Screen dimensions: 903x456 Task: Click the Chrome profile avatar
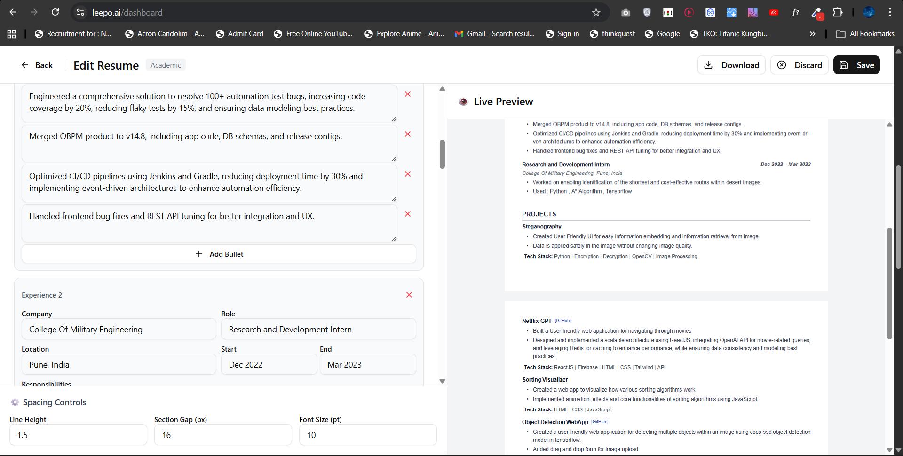pyautogui.click(x=870, y=12)
